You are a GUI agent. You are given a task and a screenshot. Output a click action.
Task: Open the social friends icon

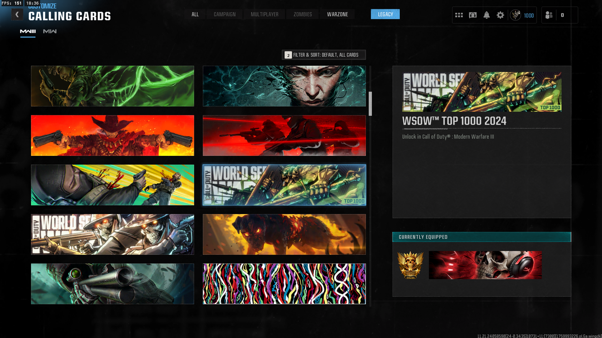click(x=549, y=15)
